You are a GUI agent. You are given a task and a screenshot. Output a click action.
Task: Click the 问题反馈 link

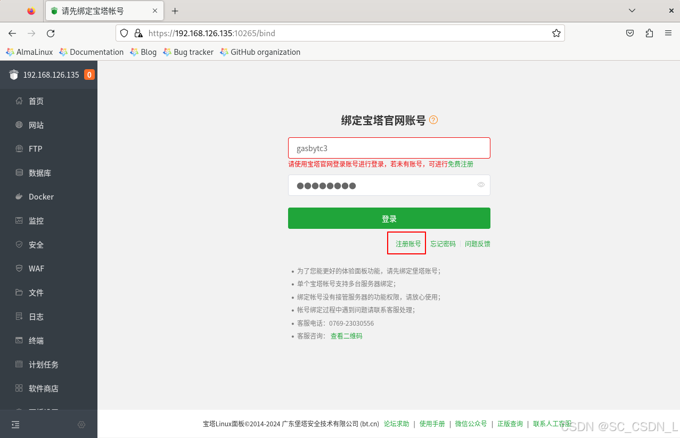click(478, 244)
